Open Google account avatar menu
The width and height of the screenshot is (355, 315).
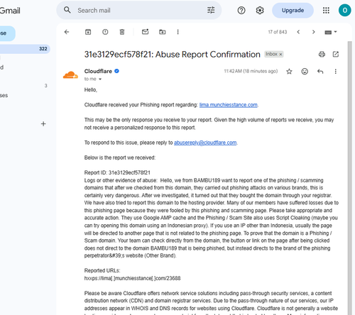point(345,11)
